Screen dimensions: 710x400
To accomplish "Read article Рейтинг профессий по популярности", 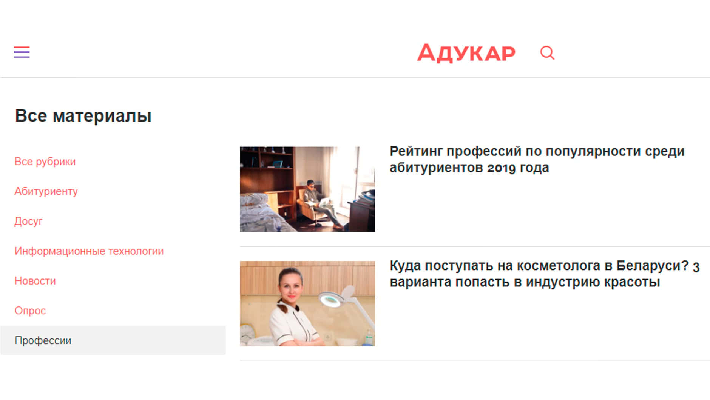I will [x=537, y=159].
